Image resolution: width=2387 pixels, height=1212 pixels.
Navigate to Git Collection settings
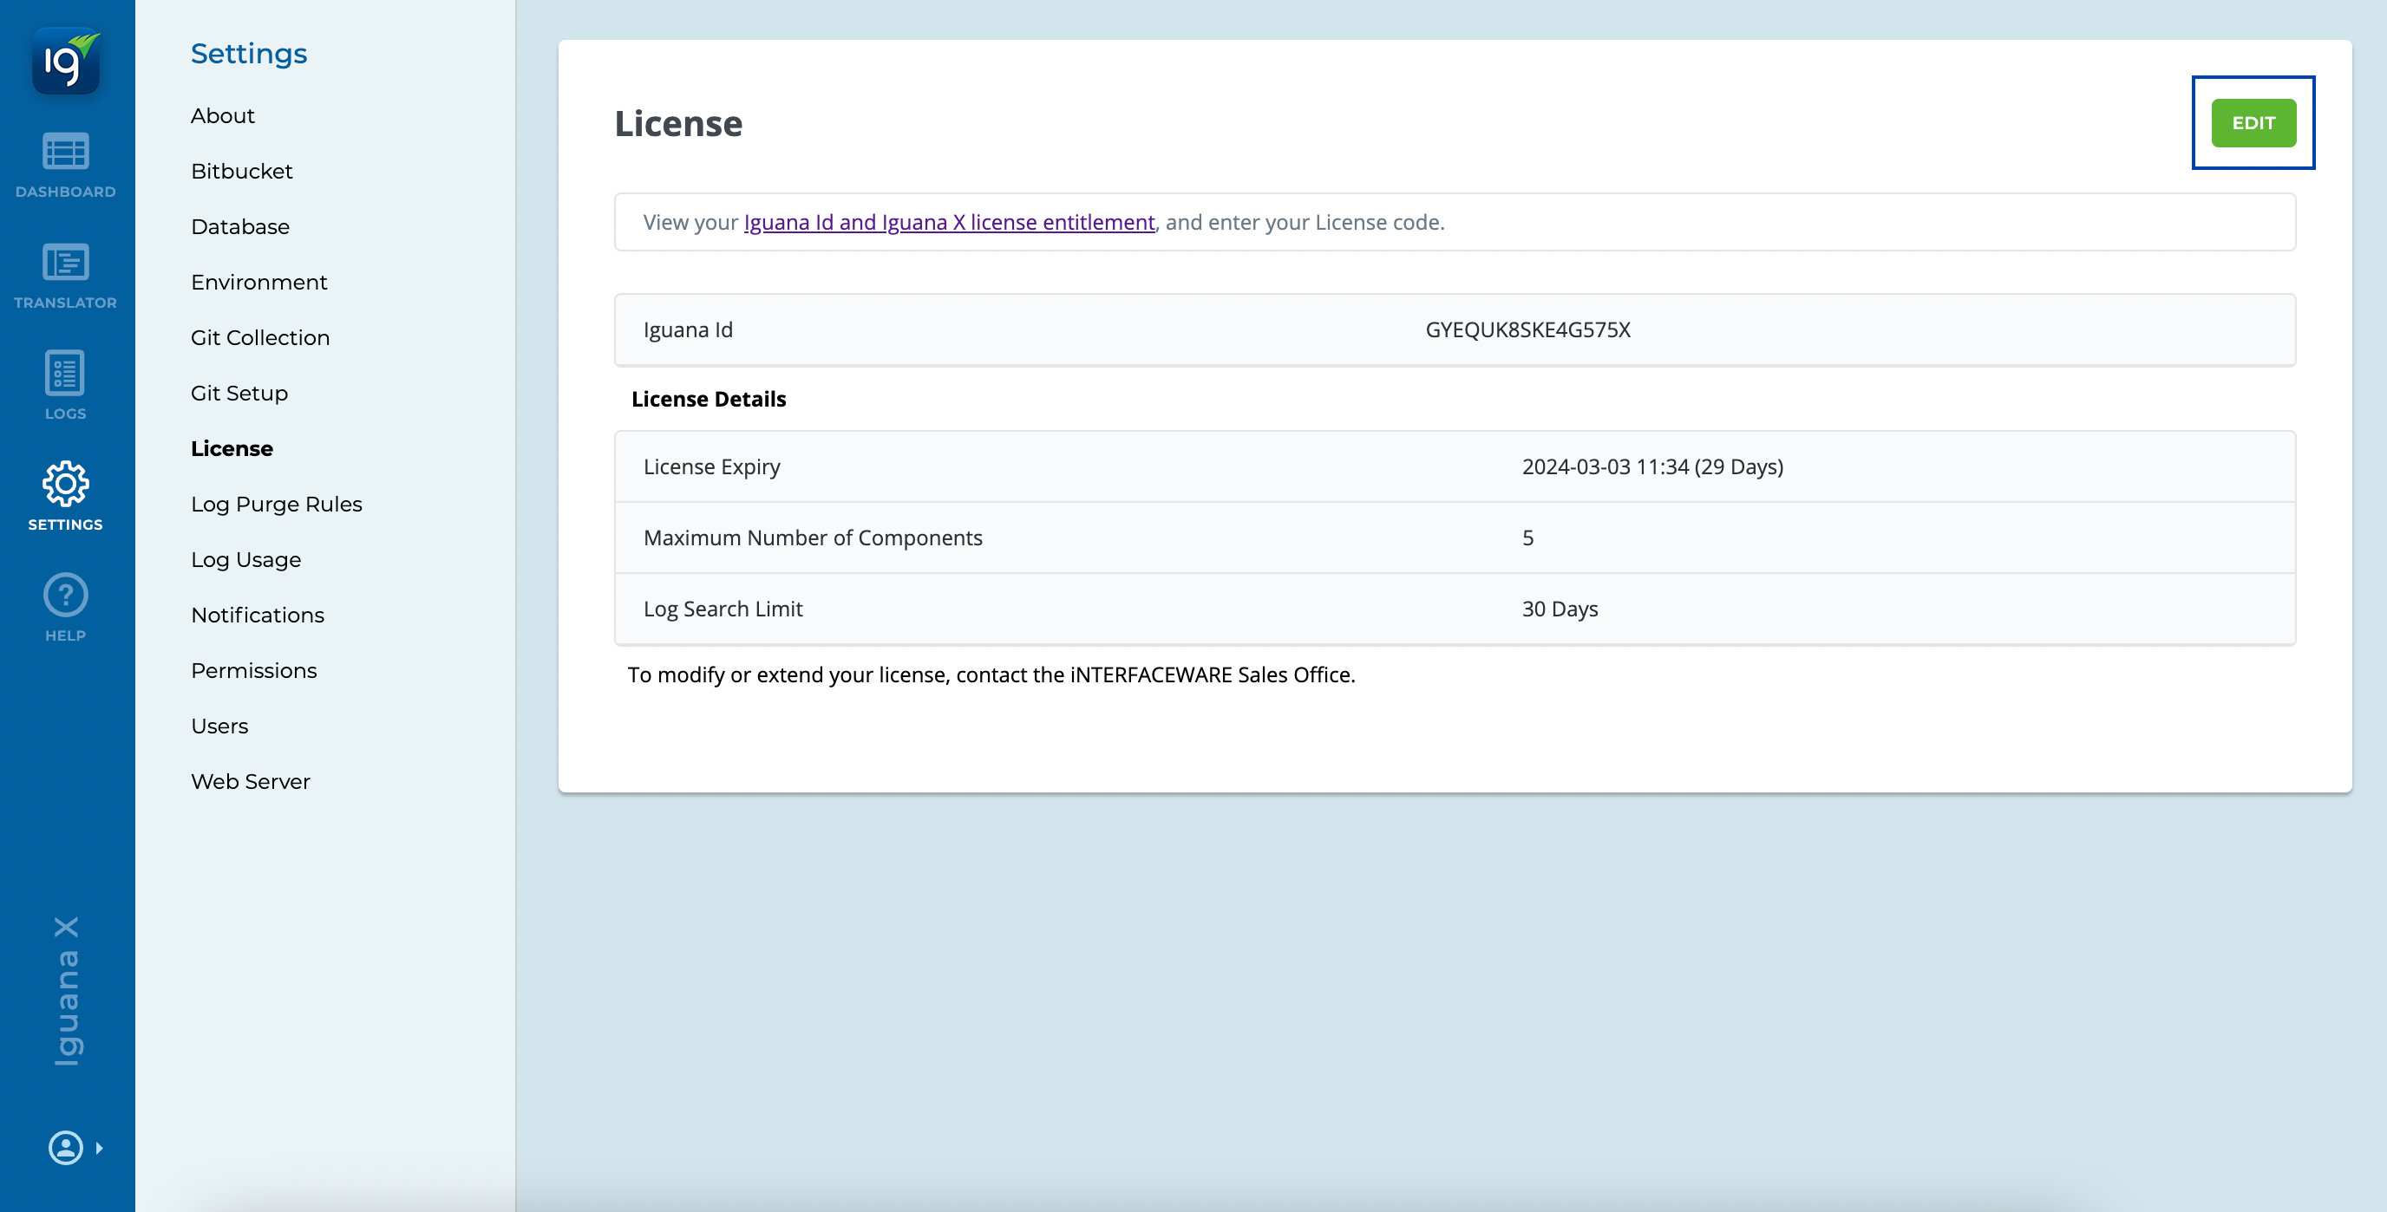[259, 338]
